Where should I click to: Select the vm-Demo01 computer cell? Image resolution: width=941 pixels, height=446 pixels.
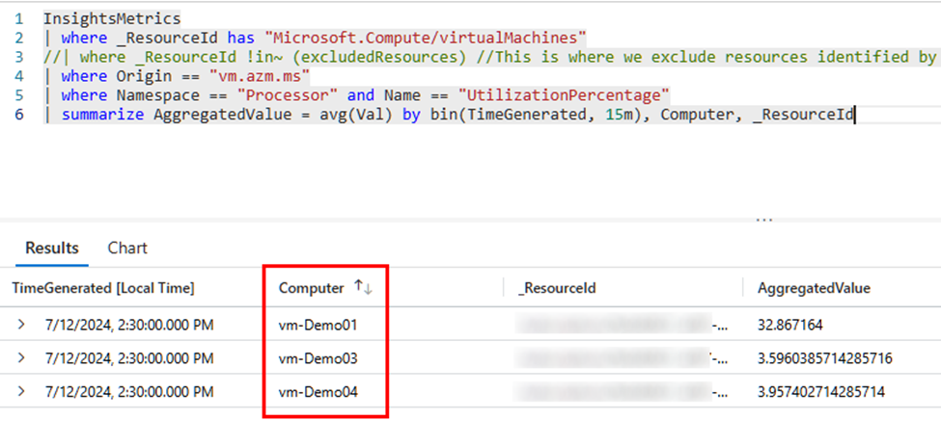click(x=318, y=325)
